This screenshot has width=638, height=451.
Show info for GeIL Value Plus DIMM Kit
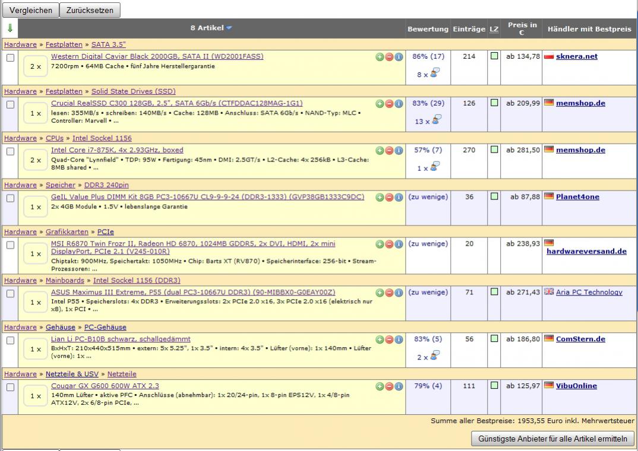pos(399,197)
